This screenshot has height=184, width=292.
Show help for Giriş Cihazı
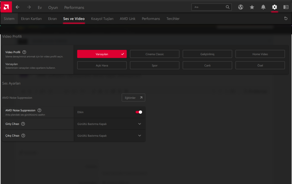[x=23, y=124]
